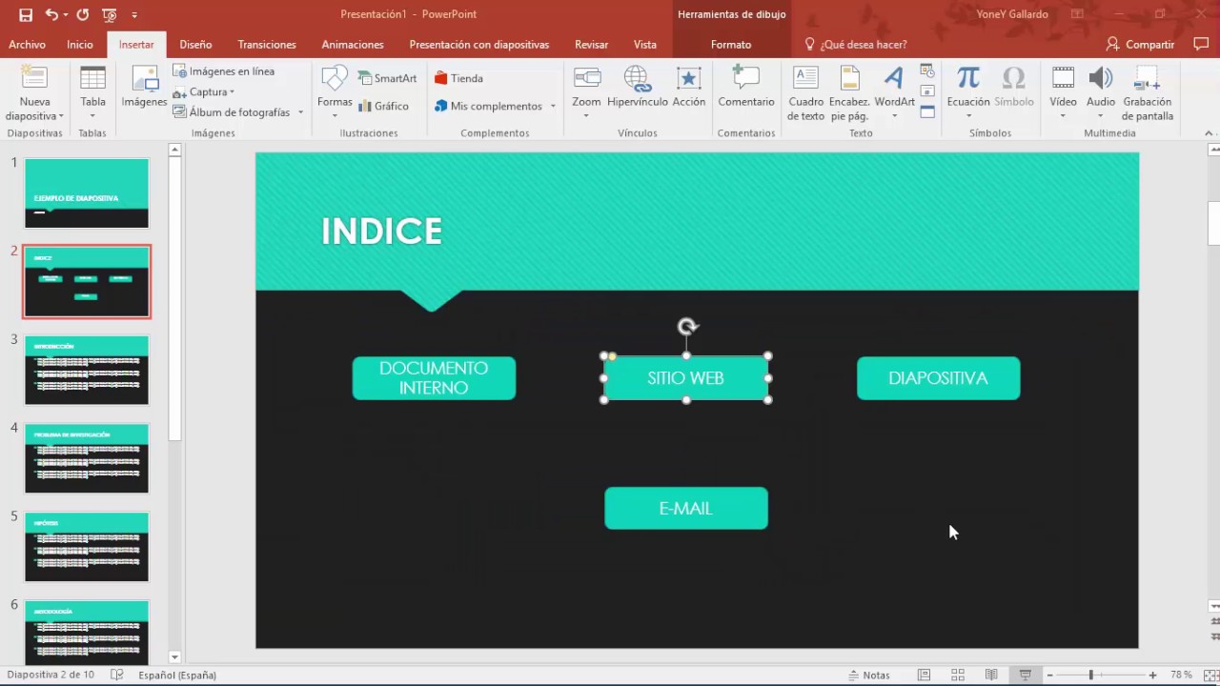Screen dimensions: 1220x686
Task: Go to Presentación con diapositivas tab
Action: [479, 44]
